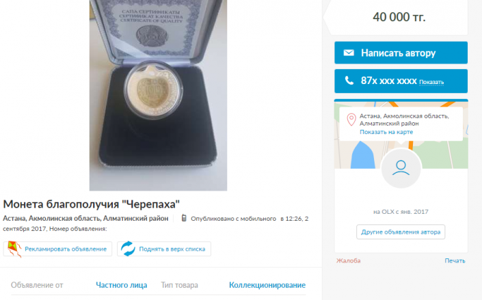Click Рекламировать объявление button
Image resolution: width=482 pixels, height=300 pixels.
57,249
